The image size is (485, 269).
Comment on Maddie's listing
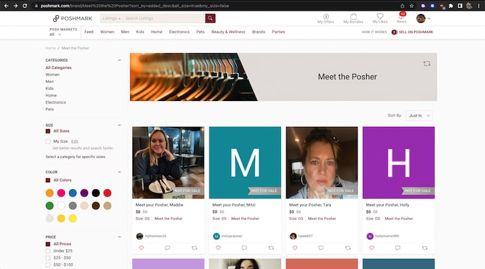click(x=167, y=248)
